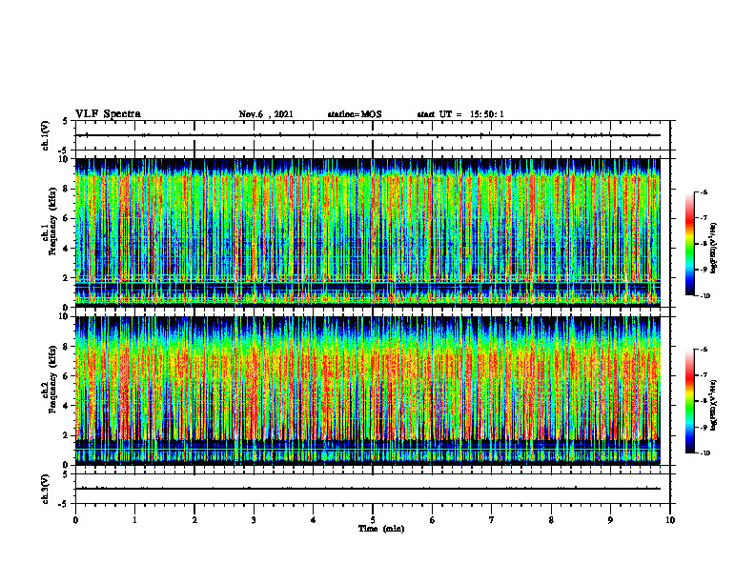Click time axis tick label "1"
Viewport: 755px width, 583px height.
click(134, 520)
